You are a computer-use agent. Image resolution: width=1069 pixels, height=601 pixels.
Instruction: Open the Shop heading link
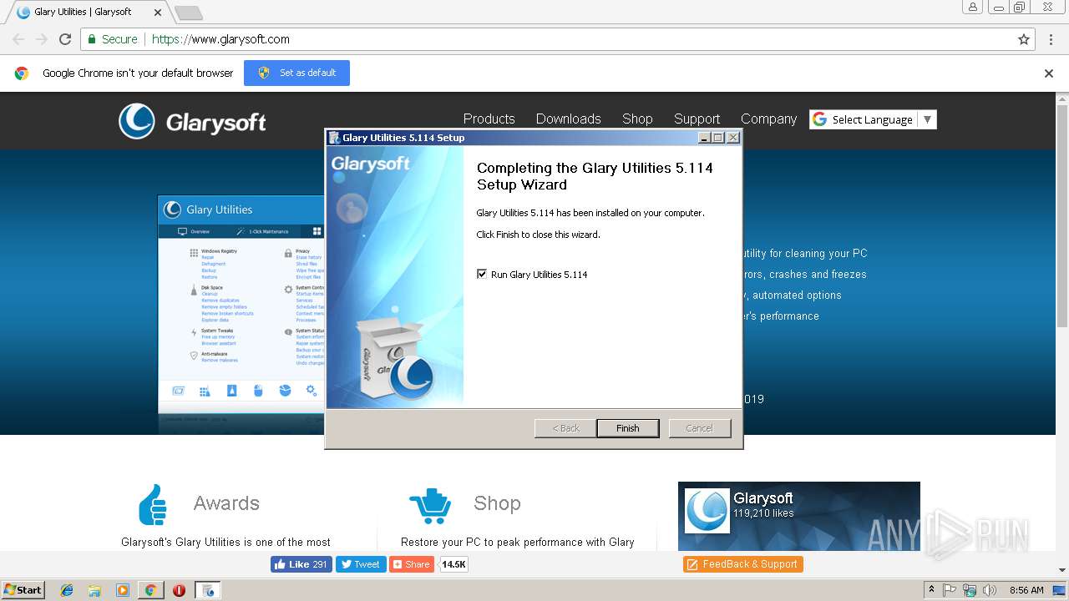(x=497, y=503)
